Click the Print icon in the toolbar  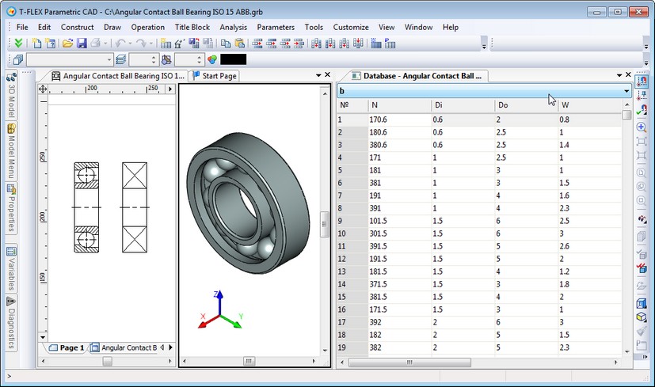click(94, 44)
